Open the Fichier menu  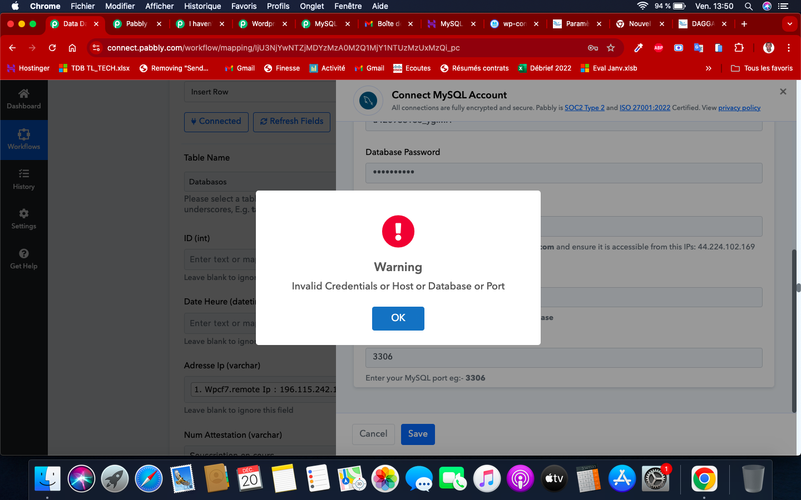click(x=83, y=6)
